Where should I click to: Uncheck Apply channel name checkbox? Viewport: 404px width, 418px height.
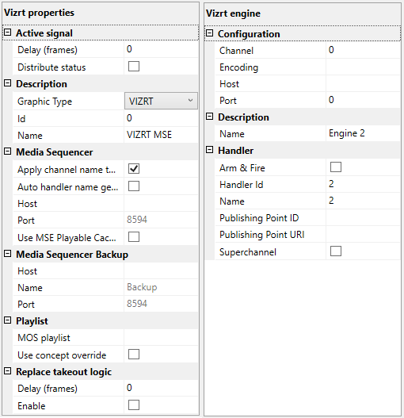(134, 169)
